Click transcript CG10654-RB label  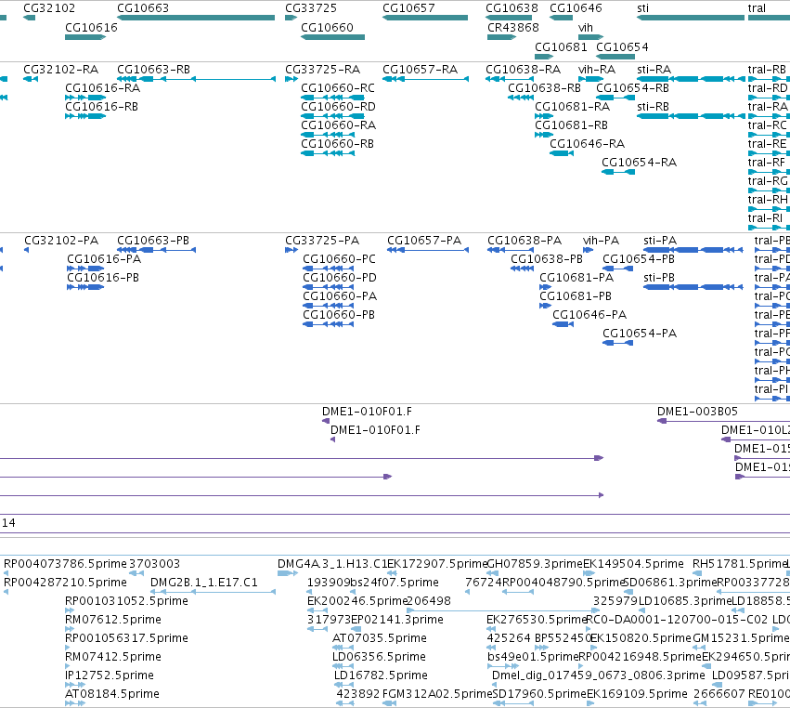pyautogui.click(x=633, y=88)
